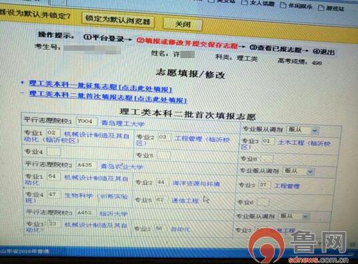Image resolution: width=358 pixels, height=264 pixels.
Task: Click 专业2 code field with 56
Action: click(160, 229)
